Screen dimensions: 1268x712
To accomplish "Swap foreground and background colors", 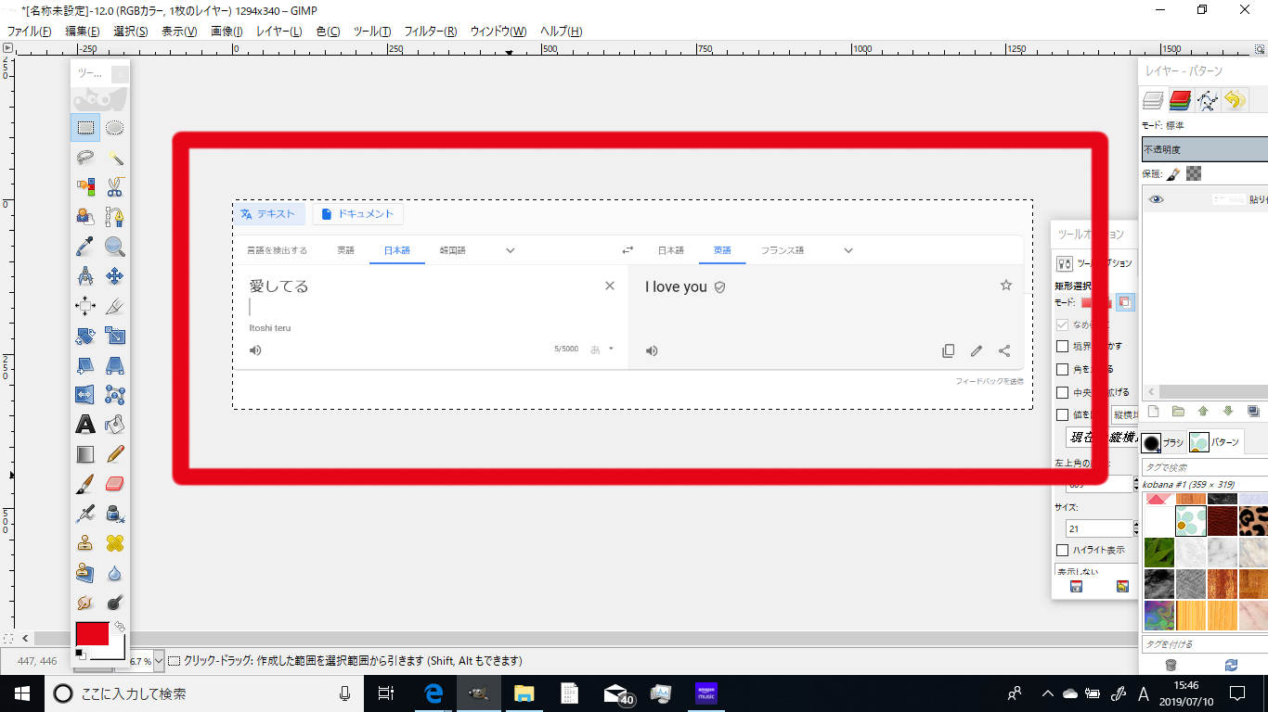I will (119, 627).
